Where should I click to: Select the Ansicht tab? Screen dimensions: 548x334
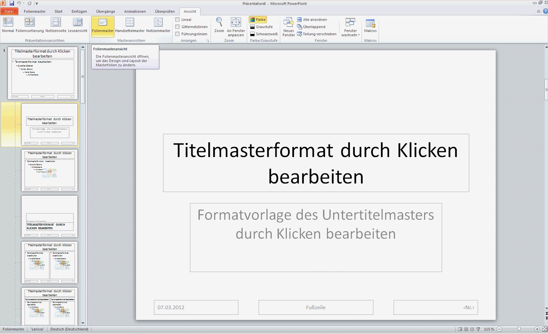coord(190,11)
